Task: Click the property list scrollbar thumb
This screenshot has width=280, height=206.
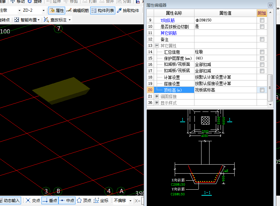Action: (270, 88)
